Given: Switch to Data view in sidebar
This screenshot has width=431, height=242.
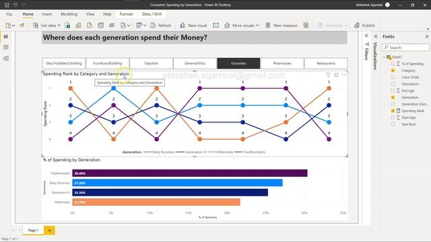Looking at the screenshot, I should tap(6, 48).
